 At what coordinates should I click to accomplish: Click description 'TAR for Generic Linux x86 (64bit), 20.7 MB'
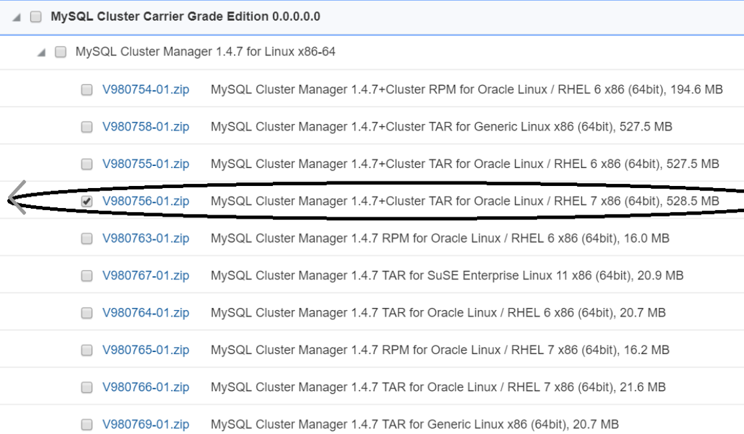point(414,424)
